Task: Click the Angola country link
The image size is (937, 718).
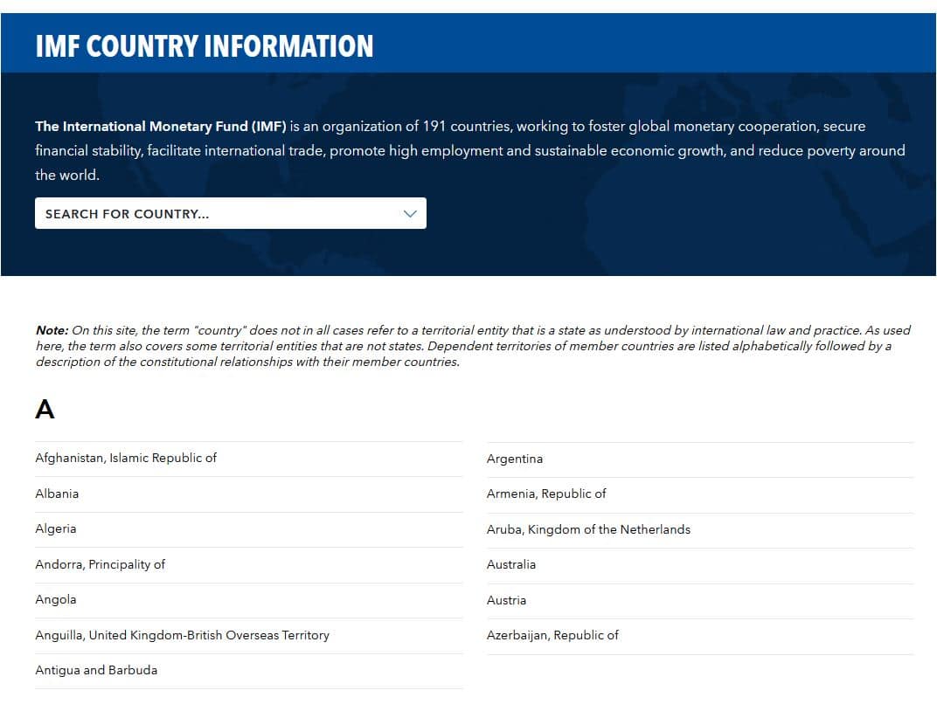Action: point(56,599)
